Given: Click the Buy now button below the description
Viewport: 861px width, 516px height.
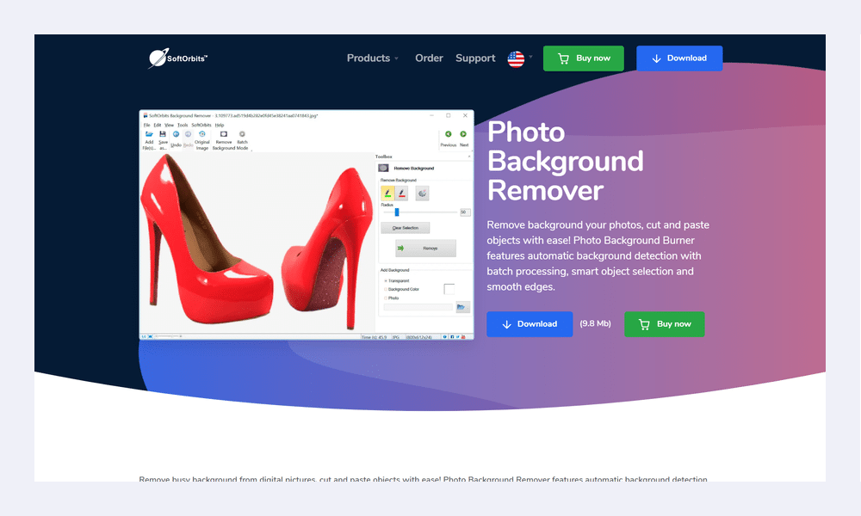Looking at the screenshot, I should [665, 324].
